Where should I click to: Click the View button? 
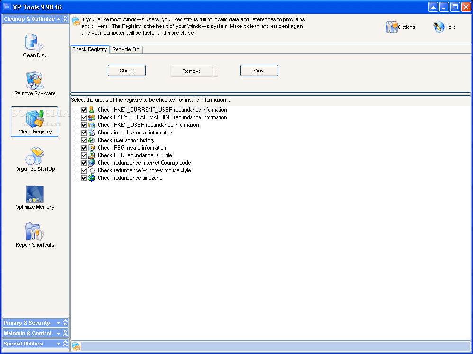pos(259,71)
